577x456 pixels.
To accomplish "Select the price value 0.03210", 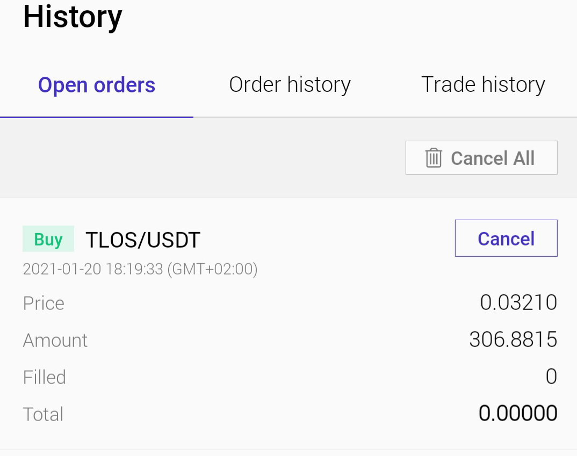I will (x=518, y=302).
